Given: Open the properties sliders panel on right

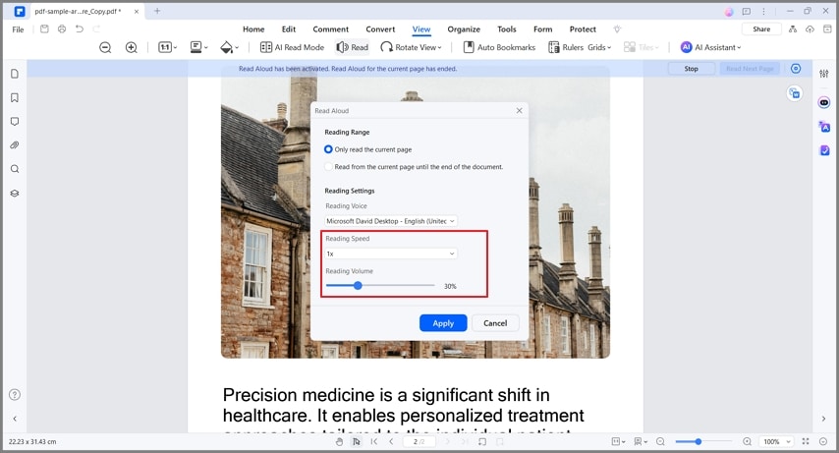Looking at the screenshot, I should [x=824, y=74].
